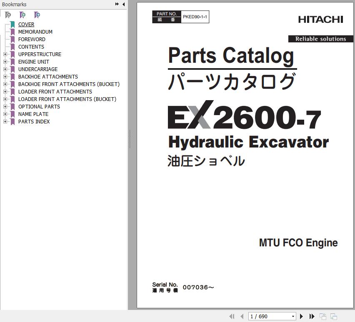Expand the OPTIONAL PARTS bookmark
Image resolution: width=355 pixels, height=322 pixels.
5,107
